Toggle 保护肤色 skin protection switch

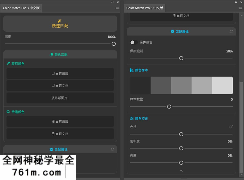pos(134,42)
